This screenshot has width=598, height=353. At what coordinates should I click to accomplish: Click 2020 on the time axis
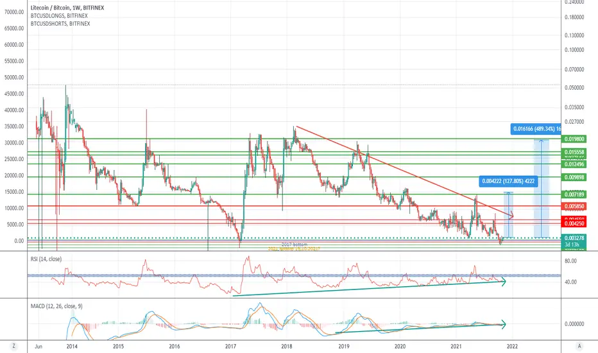(400, 347)
